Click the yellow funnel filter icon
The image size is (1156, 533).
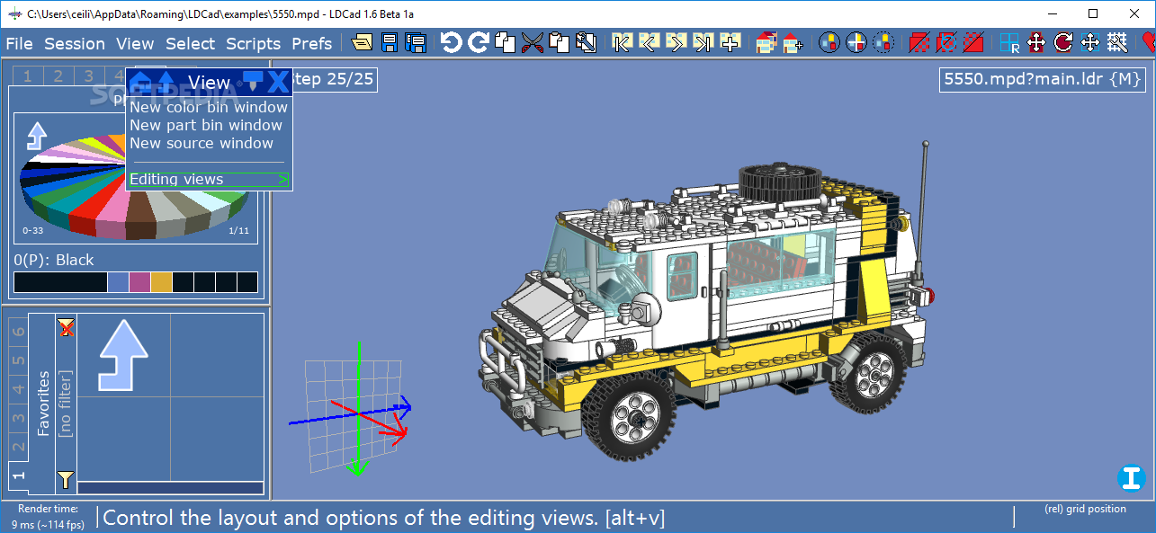click(66, 478)
